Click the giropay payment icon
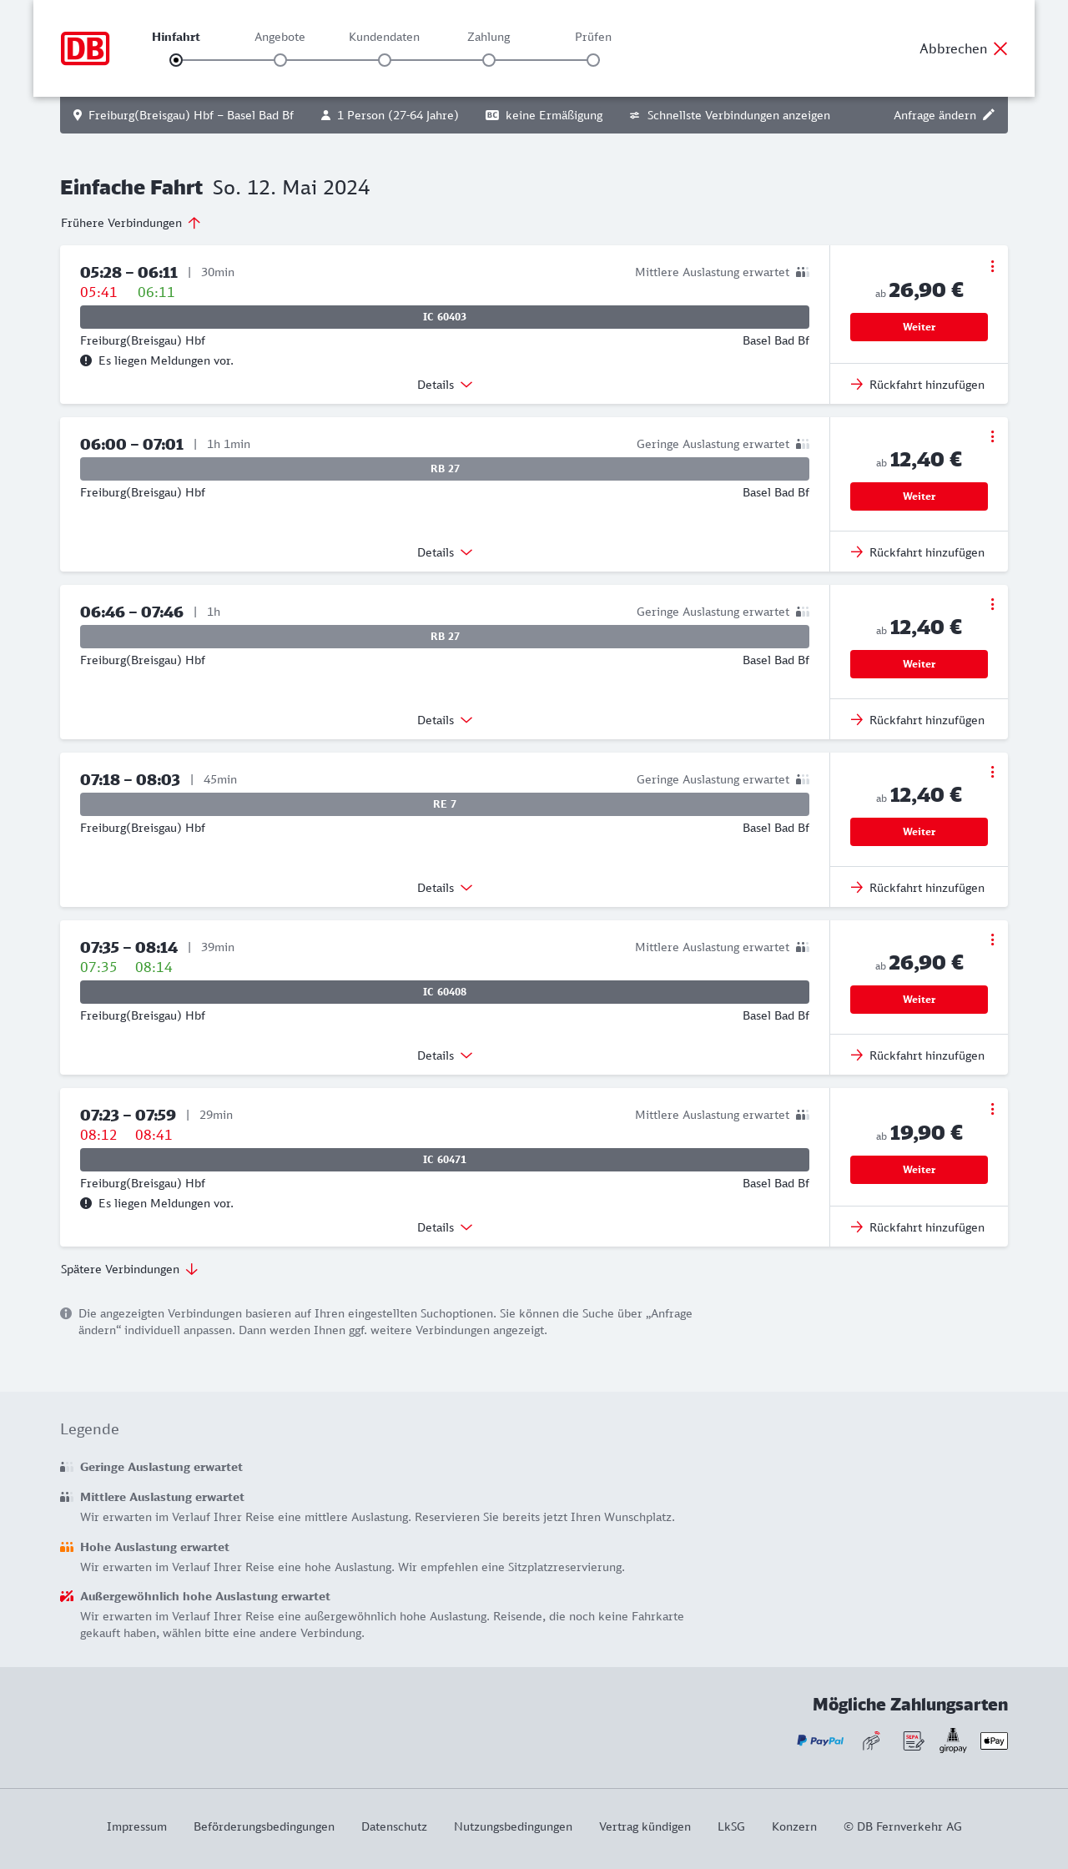This screenshot has height=1869, width=1068. click(x=953, y=1741)
